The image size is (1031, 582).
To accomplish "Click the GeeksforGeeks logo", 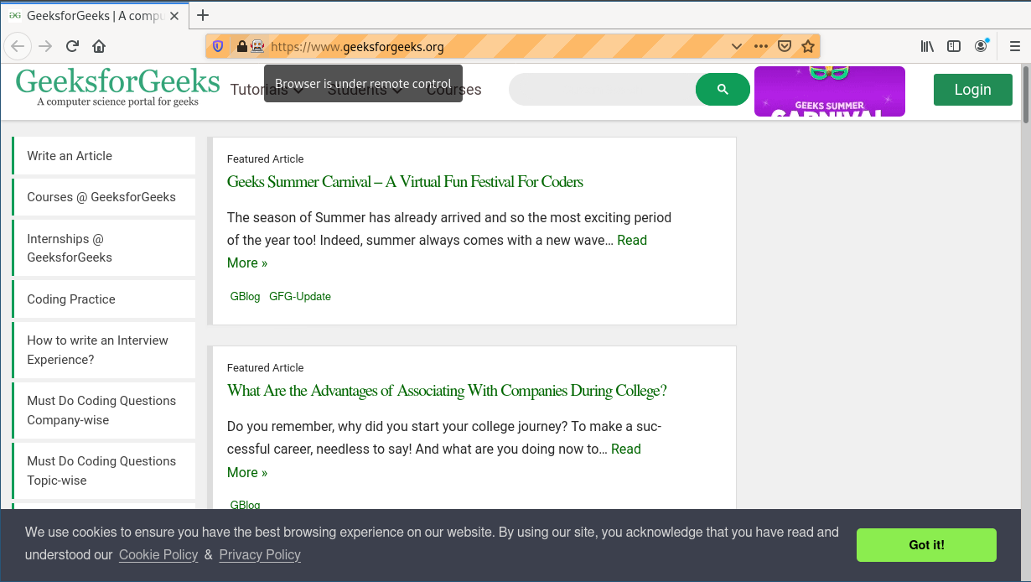I will click(117, 87).
